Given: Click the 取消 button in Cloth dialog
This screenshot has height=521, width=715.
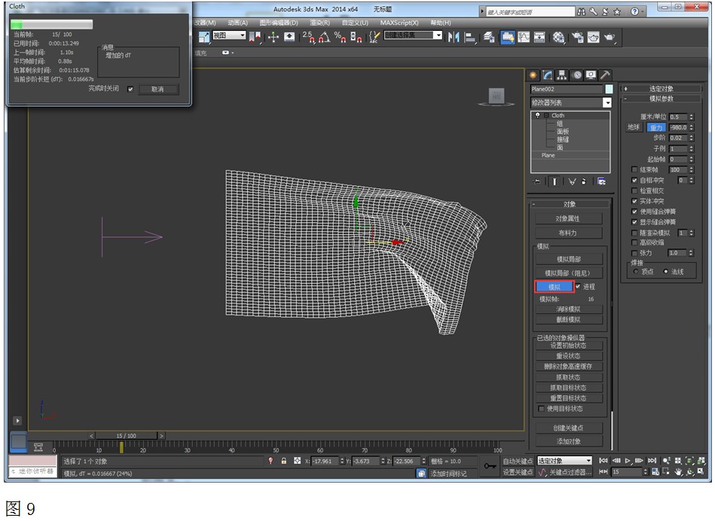Looking at the screenshot, I should pos(157,90).
